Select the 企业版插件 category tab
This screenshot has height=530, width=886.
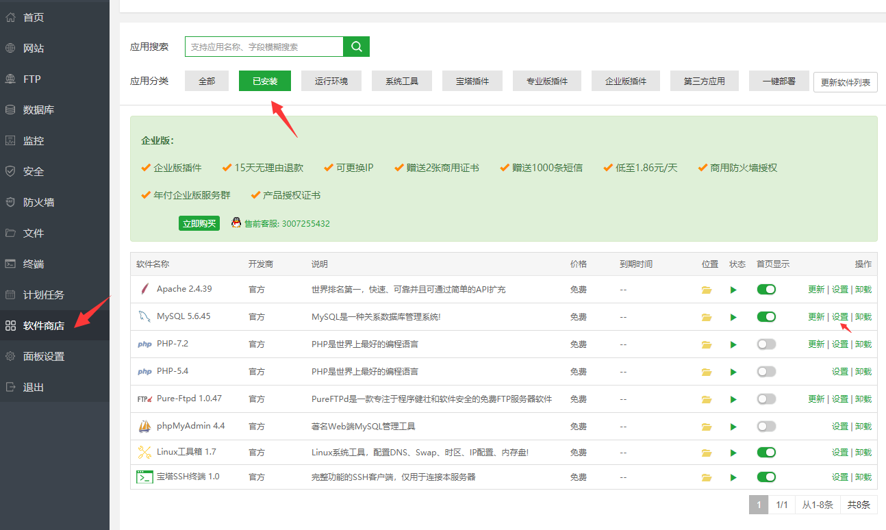626,81
